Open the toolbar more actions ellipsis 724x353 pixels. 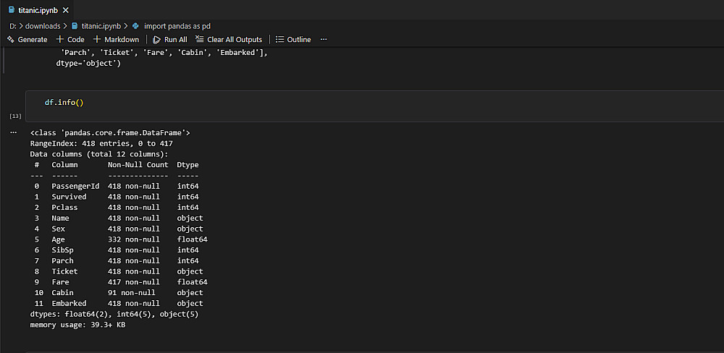[324, 40]
